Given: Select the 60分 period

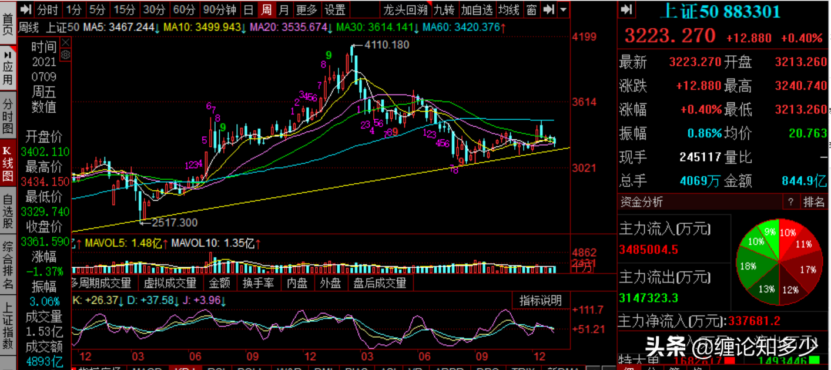Looking at the screenshot, I should pos(185,9).
